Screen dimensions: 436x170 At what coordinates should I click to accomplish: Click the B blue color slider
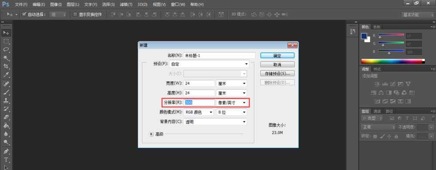pyautogui.click(x=391, y=51)
